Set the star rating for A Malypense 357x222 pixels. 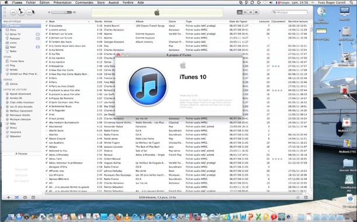279,66
